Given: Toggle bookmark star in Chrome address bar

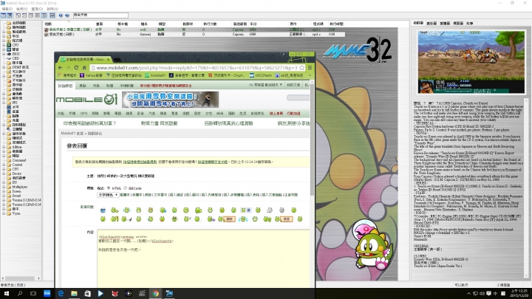Looking at the screenshot, I should point(301,67).
